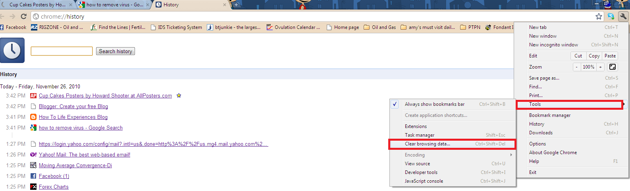Open the Find the Lines bookmark

tap(118, 27)
